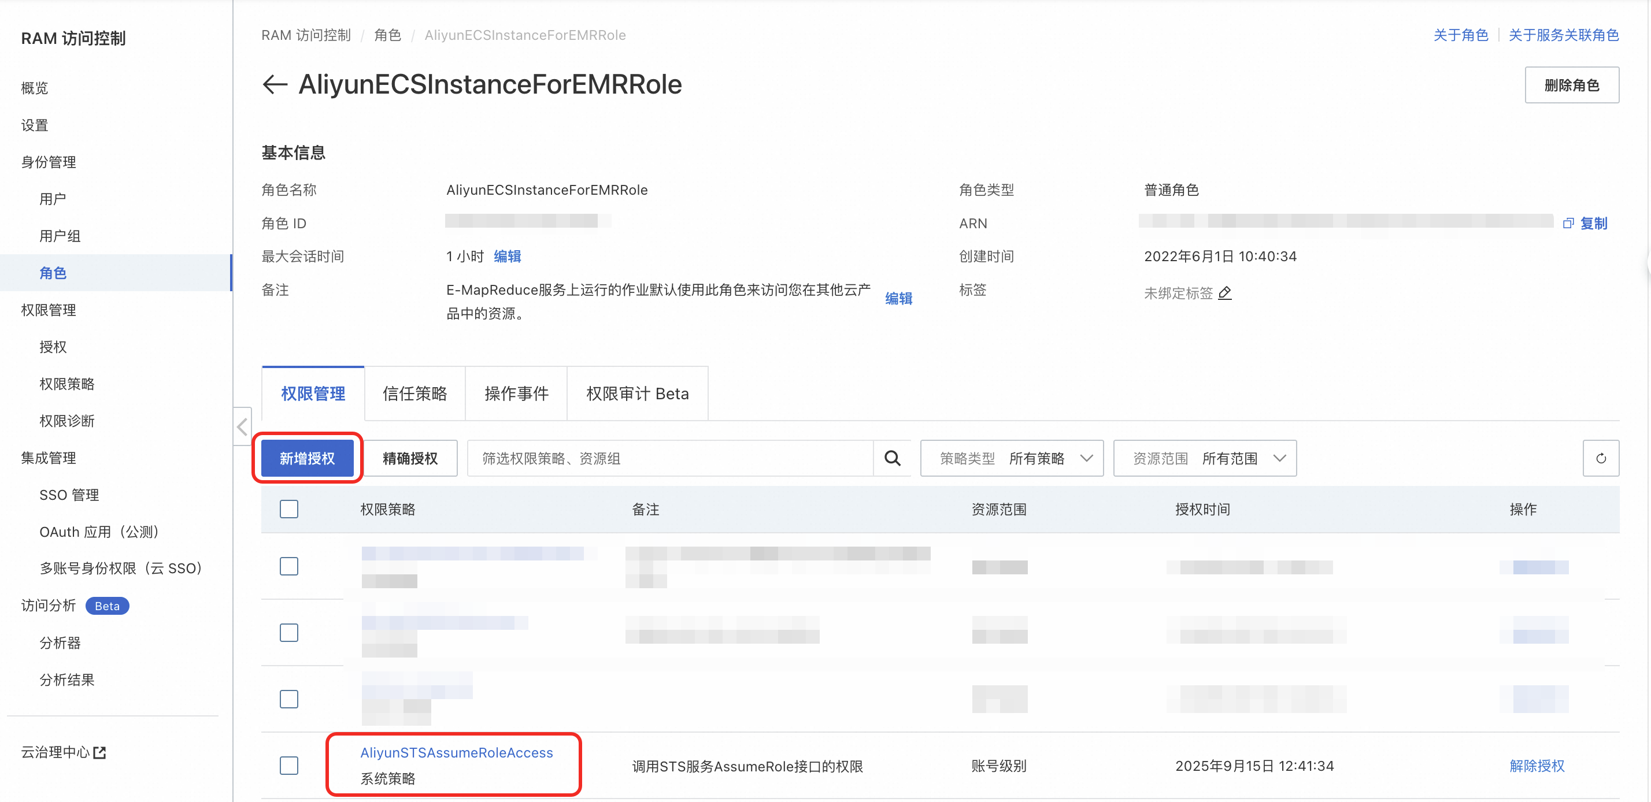Click RAM 访问控制 in the breadcrumb

(306, 35)
